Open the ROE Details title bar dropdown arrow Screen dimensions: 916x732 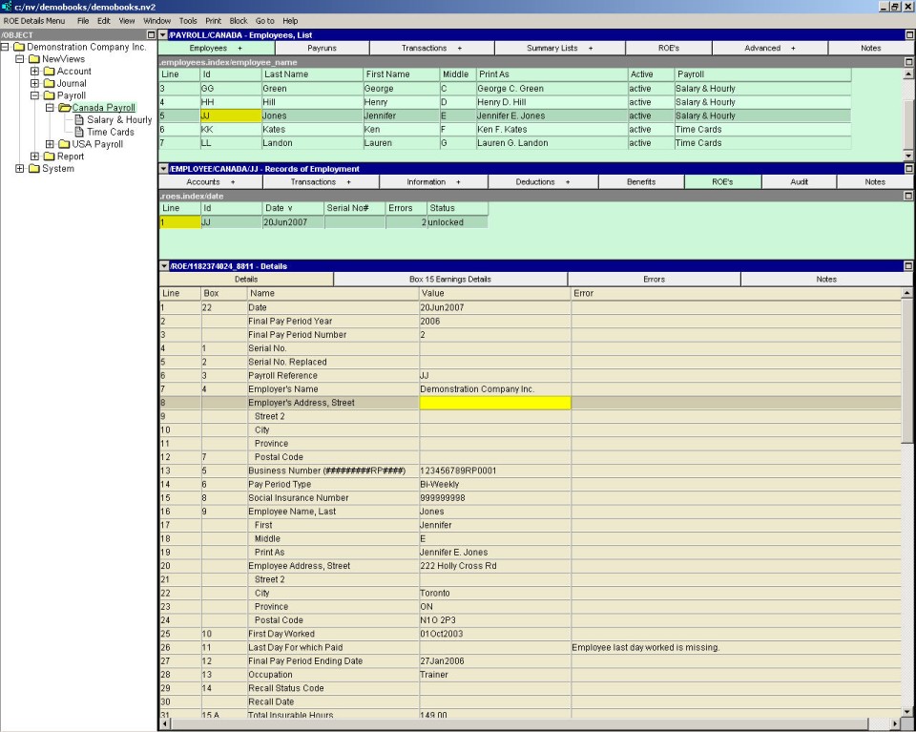coord(163,266)
